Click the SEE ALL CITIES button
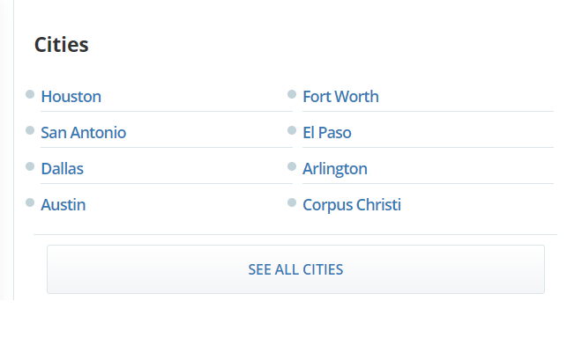The height and width of the screenshot is (338, 567). pyautogui.click(x=295, y=269)
